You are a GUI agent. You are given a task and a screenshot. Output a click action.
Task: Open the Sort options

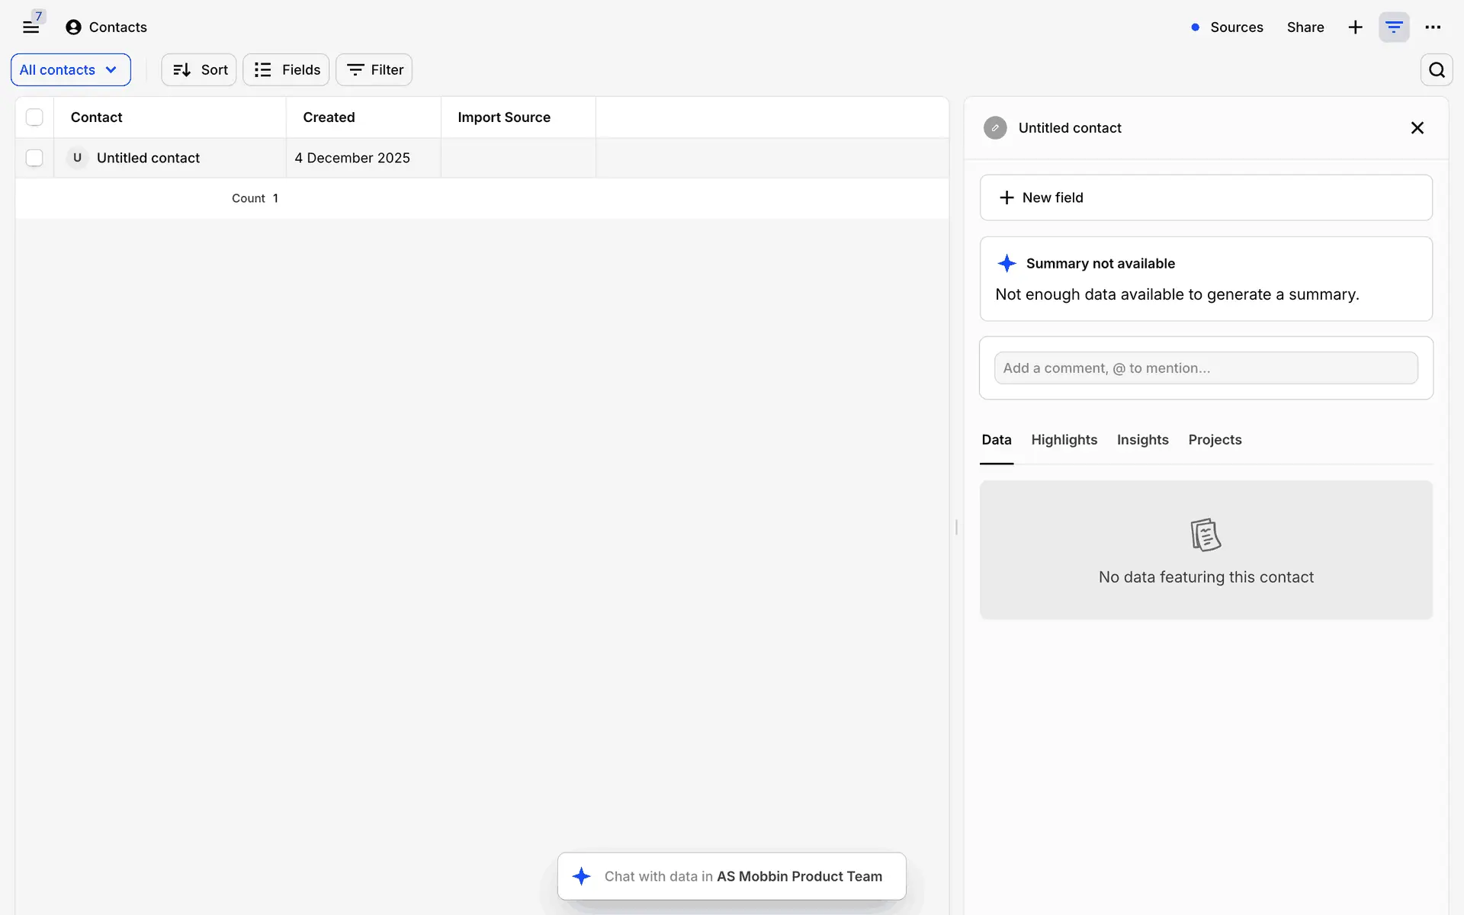199,70
